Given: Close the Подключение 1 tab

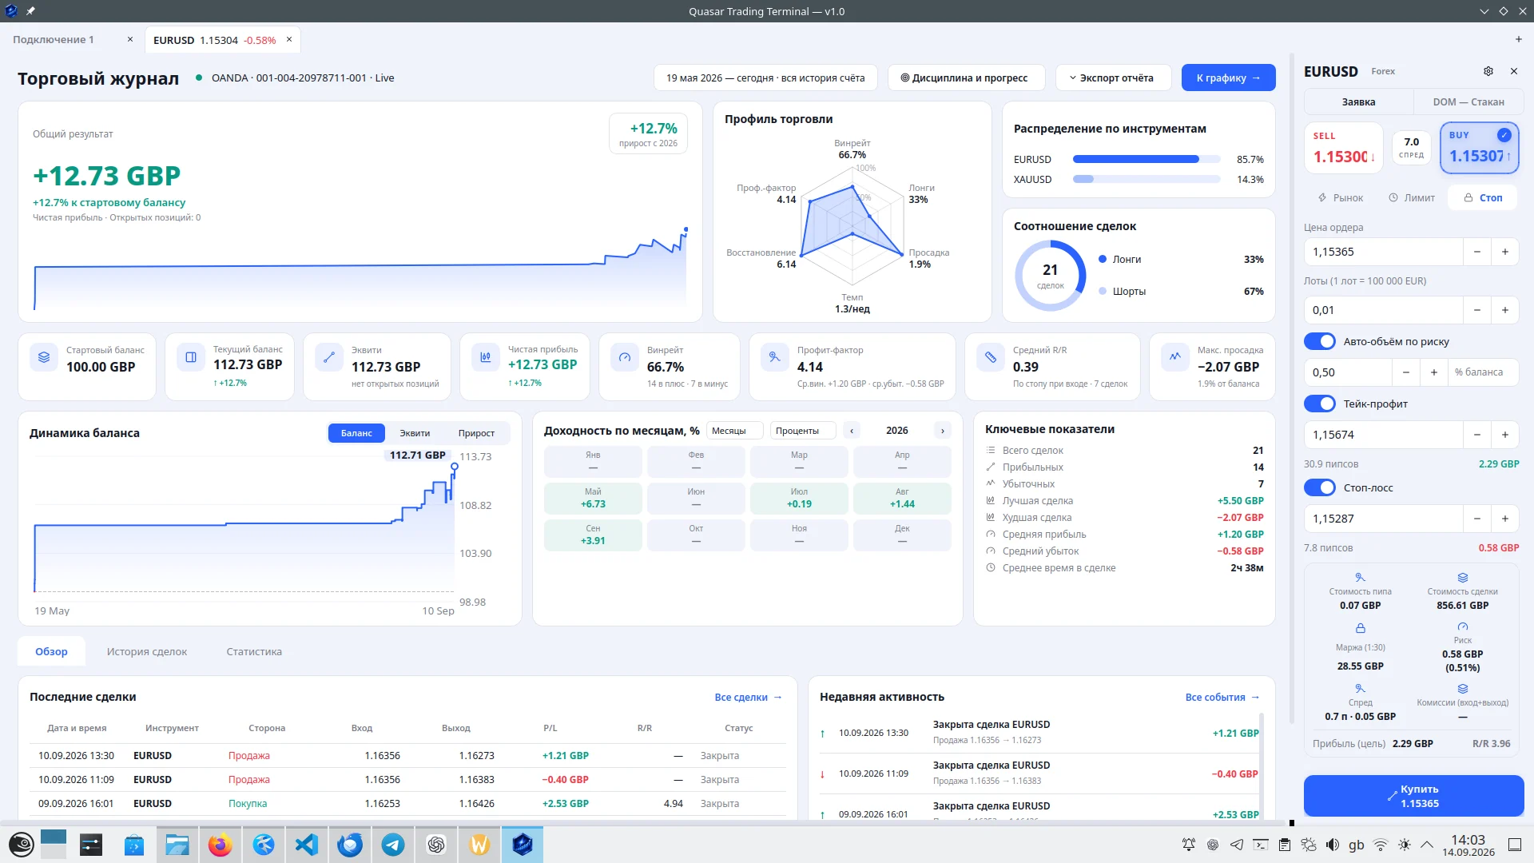Looking at the screenshot, I should [x=130, y=39].
